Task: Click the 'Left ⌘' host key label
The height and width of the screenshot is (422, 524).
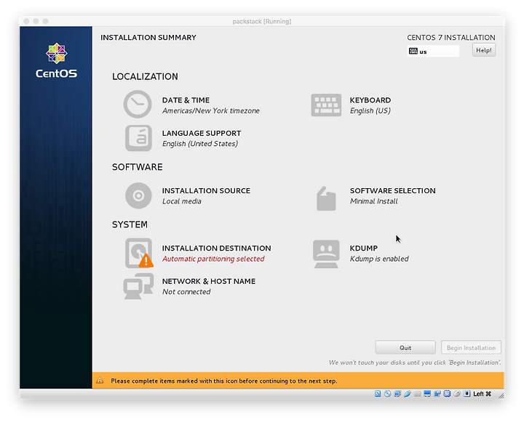Action: coord(483,394)
